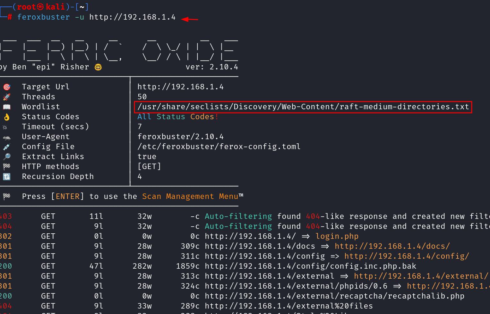The width and height of the screenshot is (490, 314).
Task: Open the http://192.168.1.4/docs/ redirect URL
Action: 392,246
